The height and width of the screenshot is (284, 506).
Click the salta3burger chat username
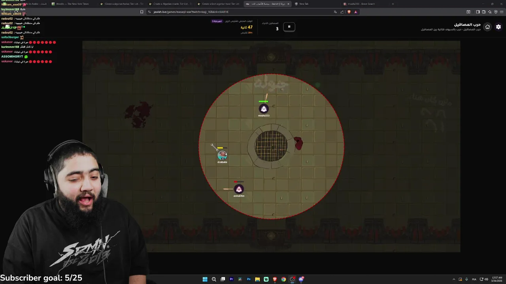point(10,37)
